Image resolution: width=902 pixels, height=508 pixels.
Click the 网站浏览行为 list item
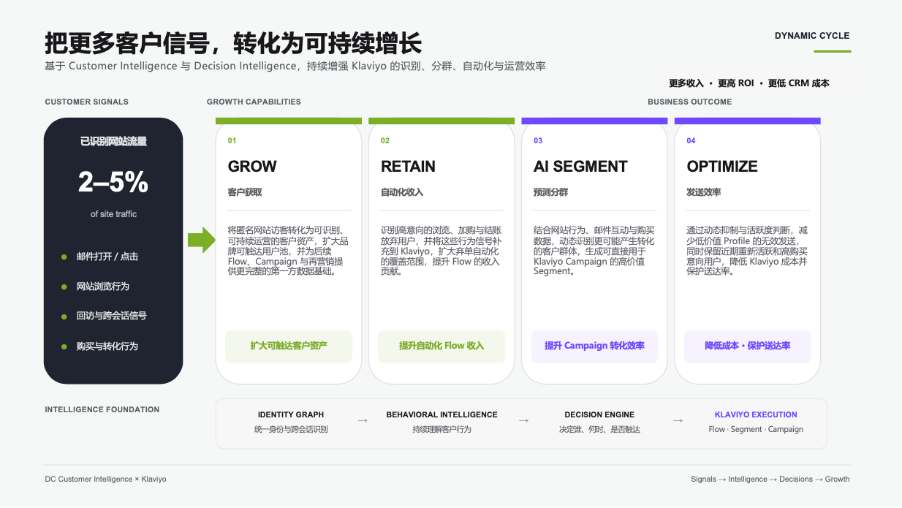tap(103, 287)
